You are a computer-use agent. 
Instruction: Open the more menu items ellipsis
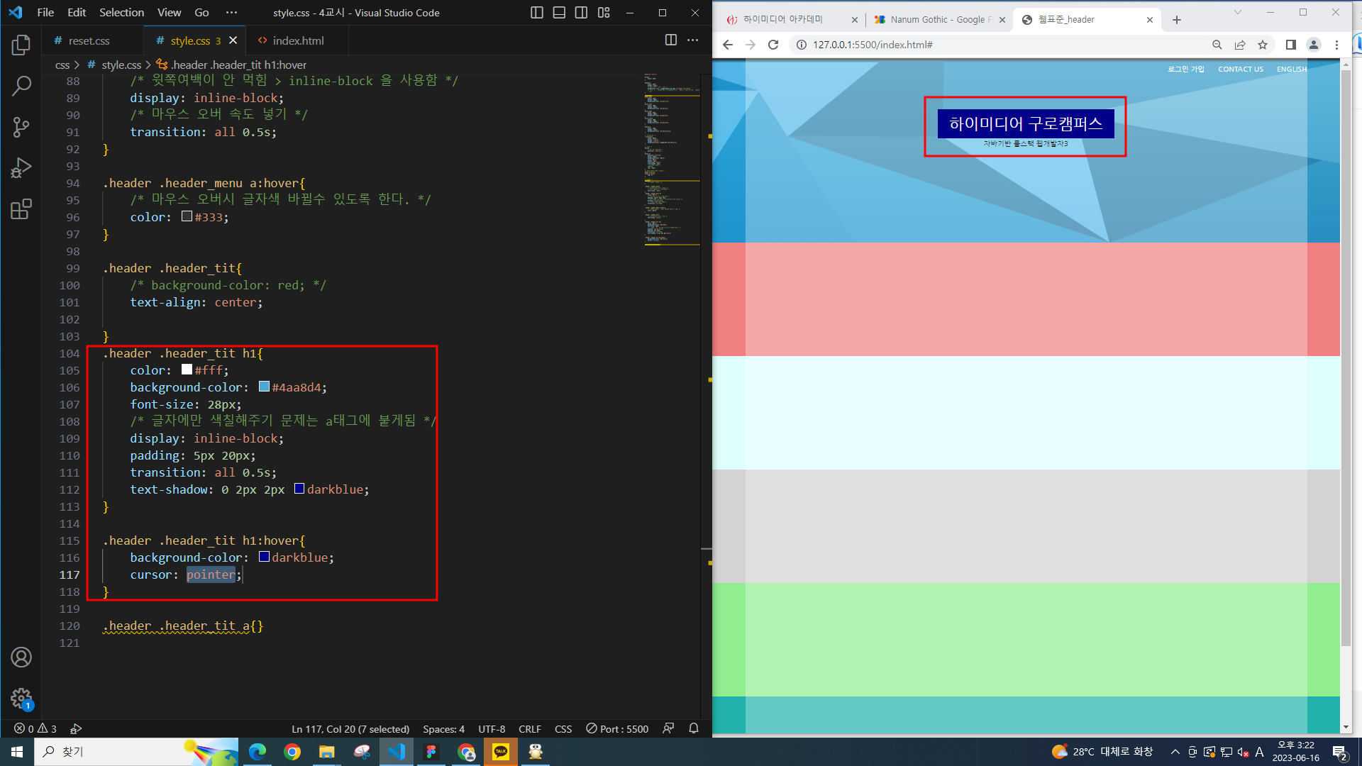point(231,13)
